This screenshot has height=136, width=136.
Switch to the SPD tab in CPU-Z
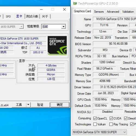pyautogui.click(x=8, y=17)
